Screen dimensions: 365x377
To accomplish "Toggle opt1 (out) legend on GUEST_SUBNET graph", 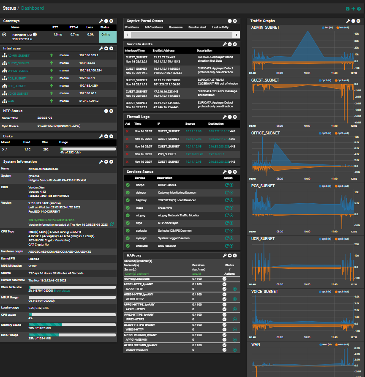I will click(x=342, y=80).
